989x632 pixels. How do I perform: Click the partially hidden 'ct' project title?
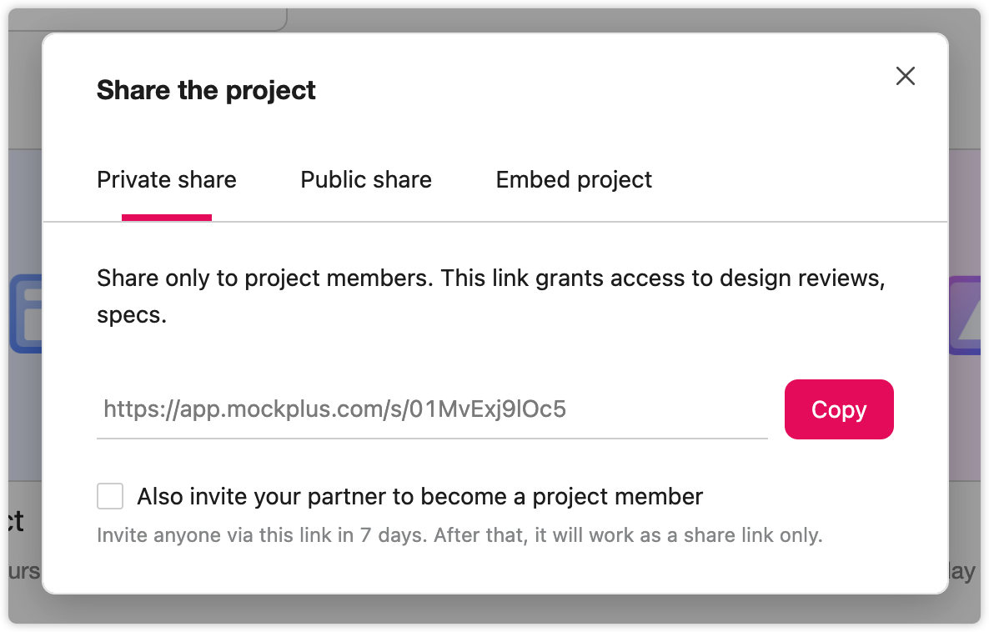(17, 522)
